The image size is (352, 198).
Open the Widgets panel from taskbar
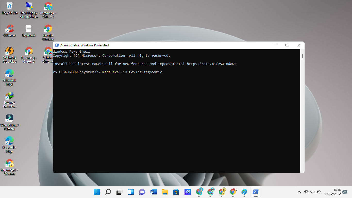(x=131, y=192)
